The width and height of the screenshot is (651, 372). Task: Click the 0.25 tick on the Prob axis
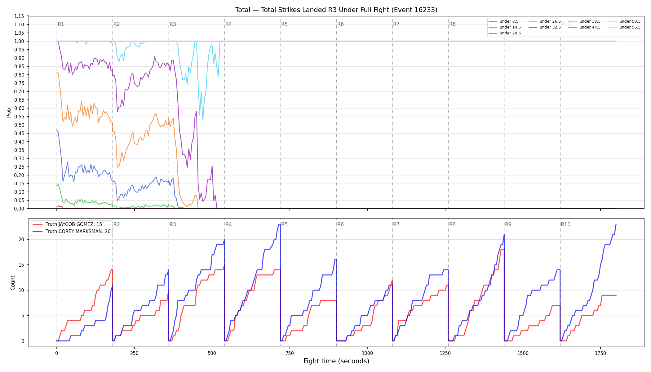click(19, 167)
